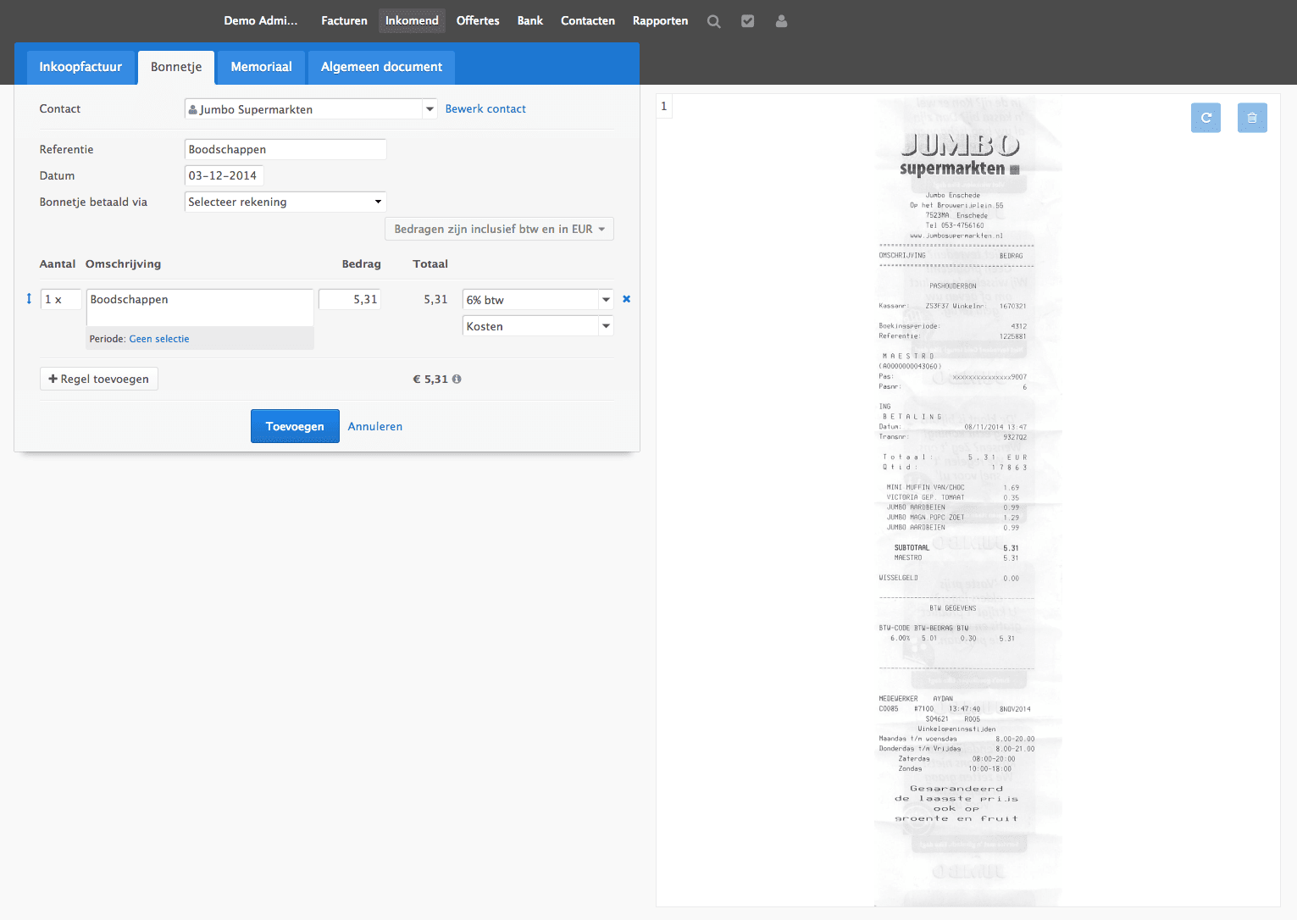
Task: Open the Demo Admi... administration menu
Action: click(261, 20)
